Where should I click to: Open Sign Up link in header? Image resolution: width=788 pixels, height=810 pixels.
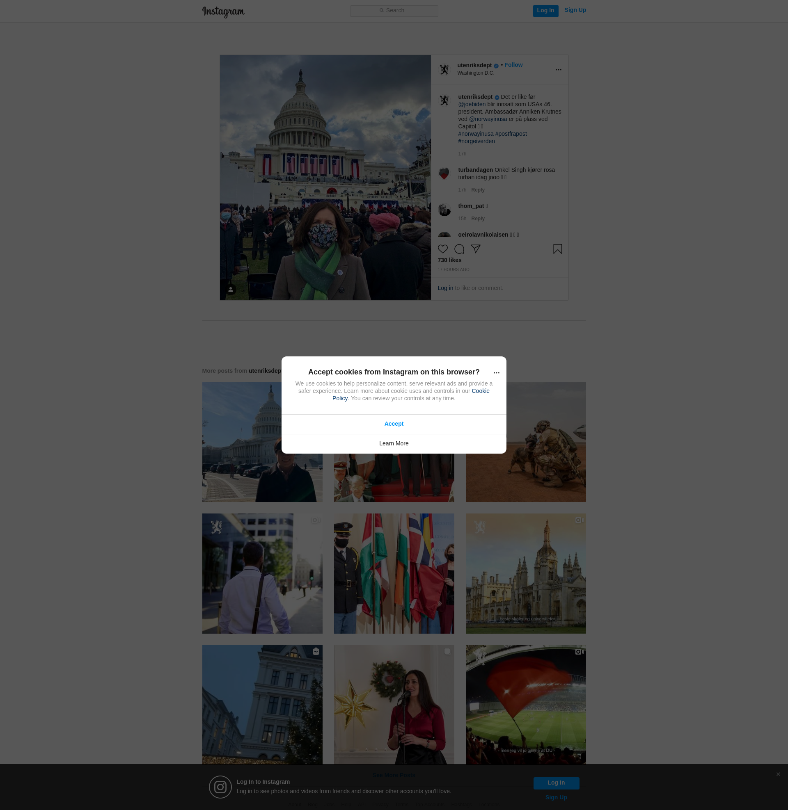(x=575, y=10)
